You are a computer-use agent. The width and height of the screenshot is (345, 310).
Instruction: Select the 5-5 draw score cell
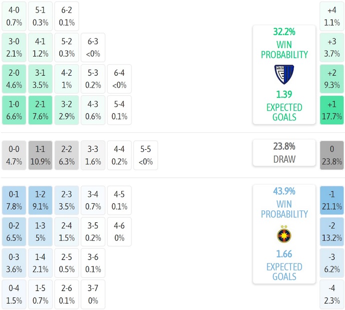pos(144,155)
